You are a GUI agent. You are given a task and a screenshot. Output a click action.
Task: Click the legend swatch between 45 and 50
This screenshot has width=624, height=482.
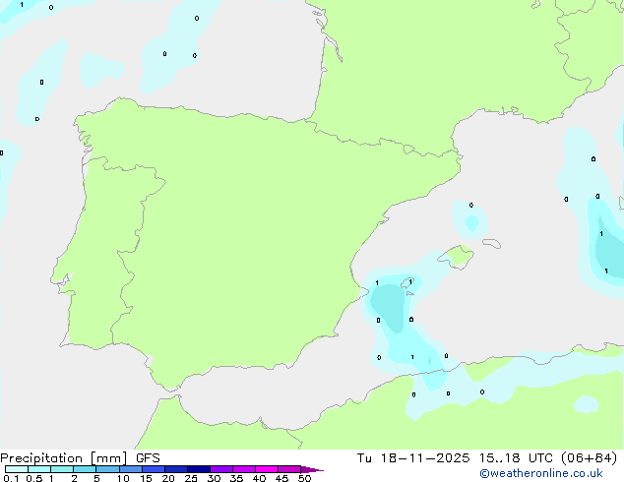[x=289, y=469]
